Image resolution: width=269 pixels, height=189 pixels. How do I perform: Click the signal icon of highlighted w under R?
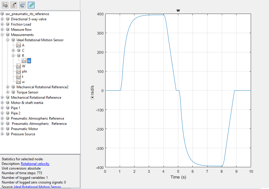(24, 61)
